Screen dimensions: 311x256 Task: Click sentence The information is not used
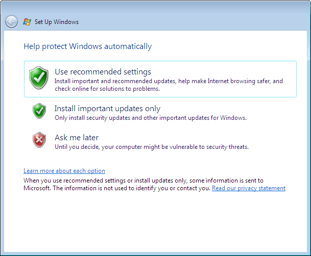click(x=132, y=188)
